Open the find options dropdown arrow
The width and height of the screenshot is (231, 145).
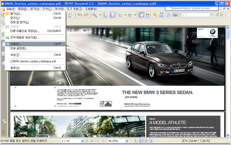[x=212, y=15]
